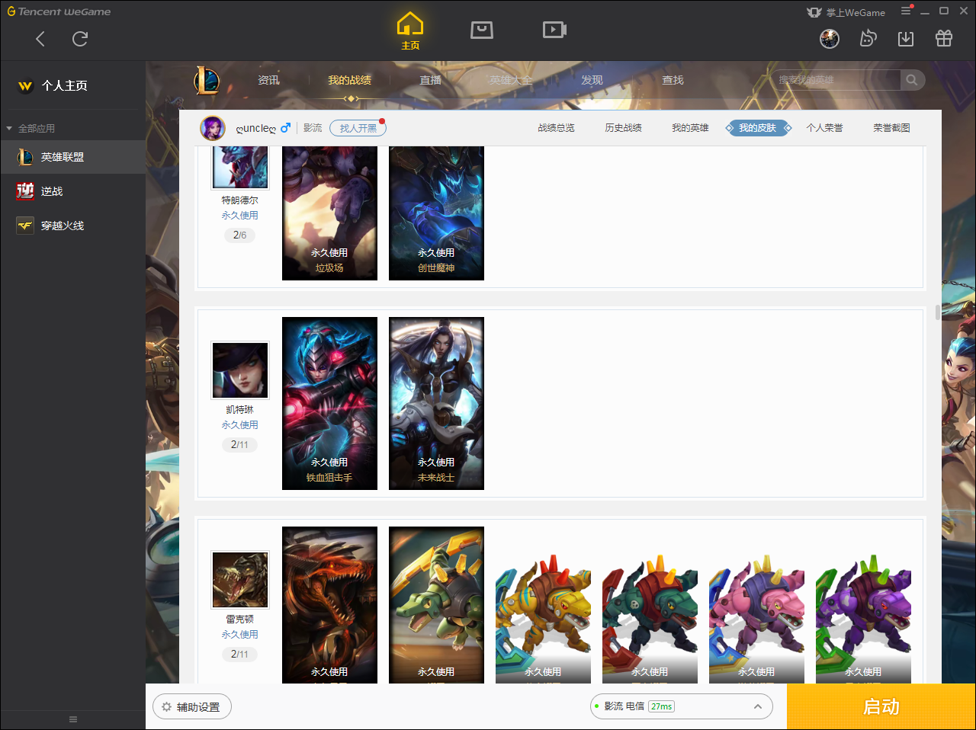This screenshot has height=730, width=976.
Task: Open the video live icon
Action: [x=554, y=30]
